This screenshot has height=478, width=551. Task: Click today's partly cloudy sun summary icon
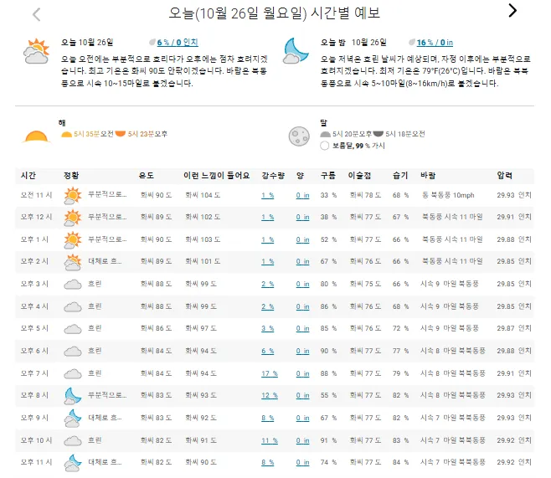point(36,51)
